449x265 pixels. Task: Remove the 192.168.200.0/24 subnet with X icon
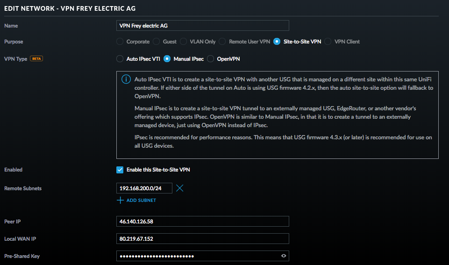point(179,188)
